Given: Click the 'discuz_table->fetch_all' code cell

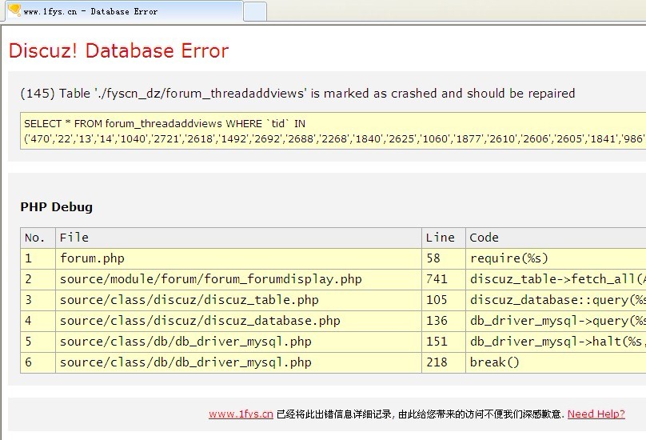Looking at the screenshot, I should (x=556, y=279).
